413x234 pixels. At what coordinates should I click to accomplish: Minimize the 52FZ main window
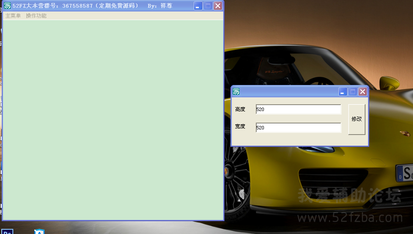pos(198,6)
